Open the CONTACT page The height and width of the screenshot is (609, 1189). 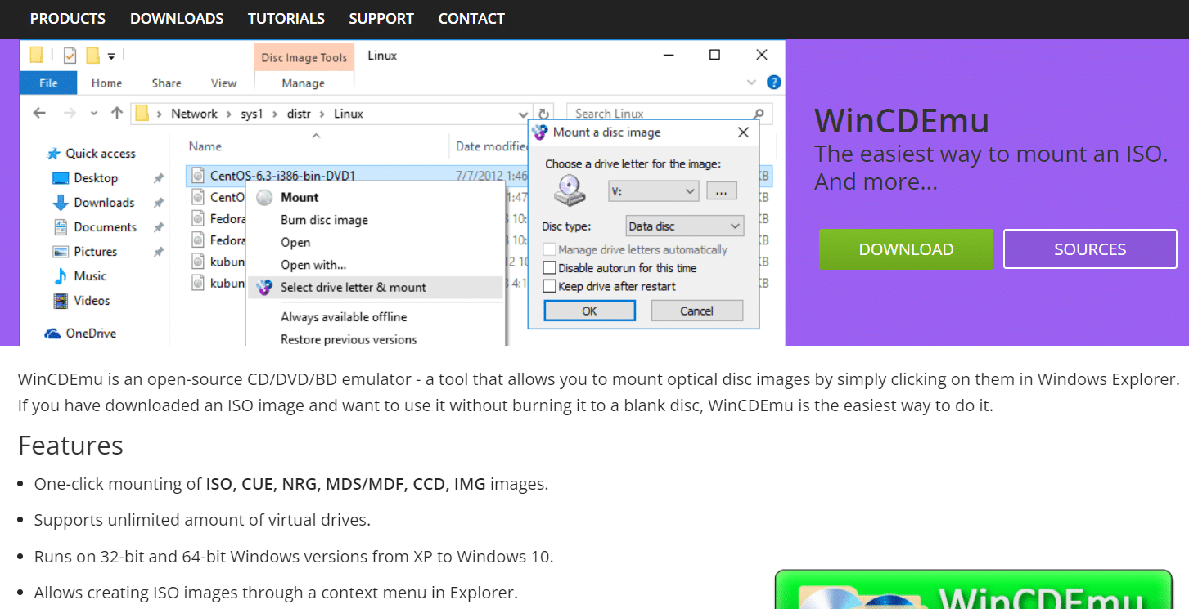(x=471, y=18)
